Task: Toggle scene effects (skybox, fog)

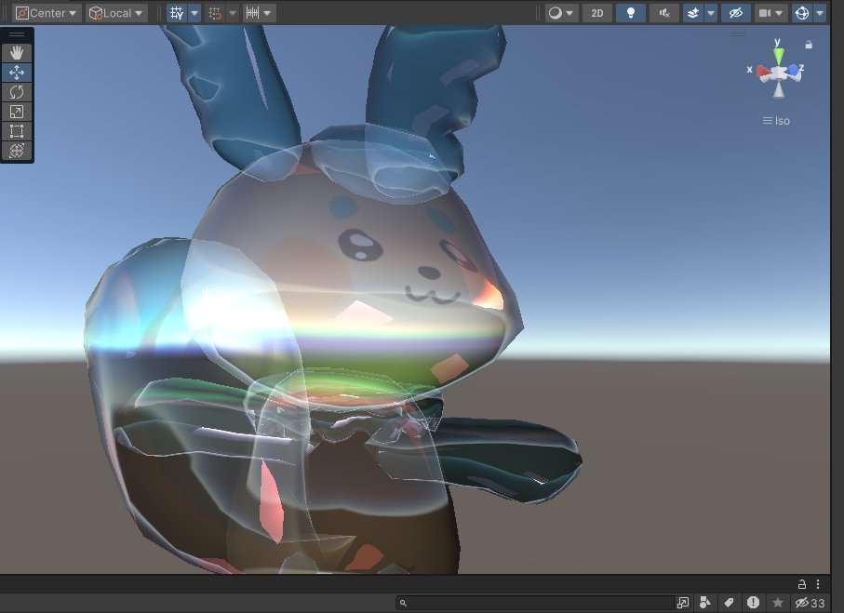Action: pos(693,13)
